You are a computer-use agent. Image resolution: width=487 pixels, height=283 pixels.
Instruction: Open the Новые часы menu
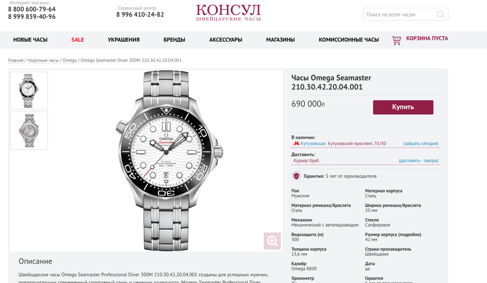tap(30, 40)
